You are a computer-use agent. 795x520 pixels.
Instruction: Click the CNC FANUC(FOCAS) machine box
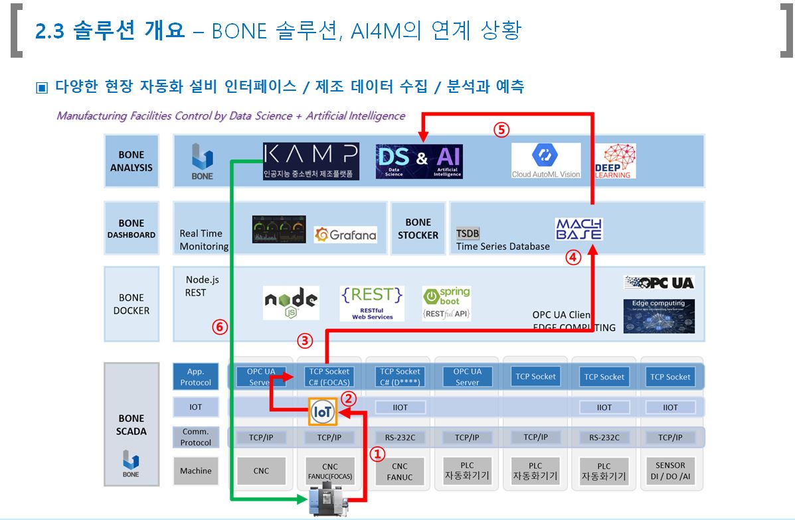click(330, 471)
